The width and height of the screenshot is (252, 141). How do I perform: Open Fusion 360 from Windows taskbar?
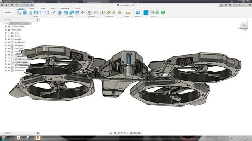coord(38,138)
